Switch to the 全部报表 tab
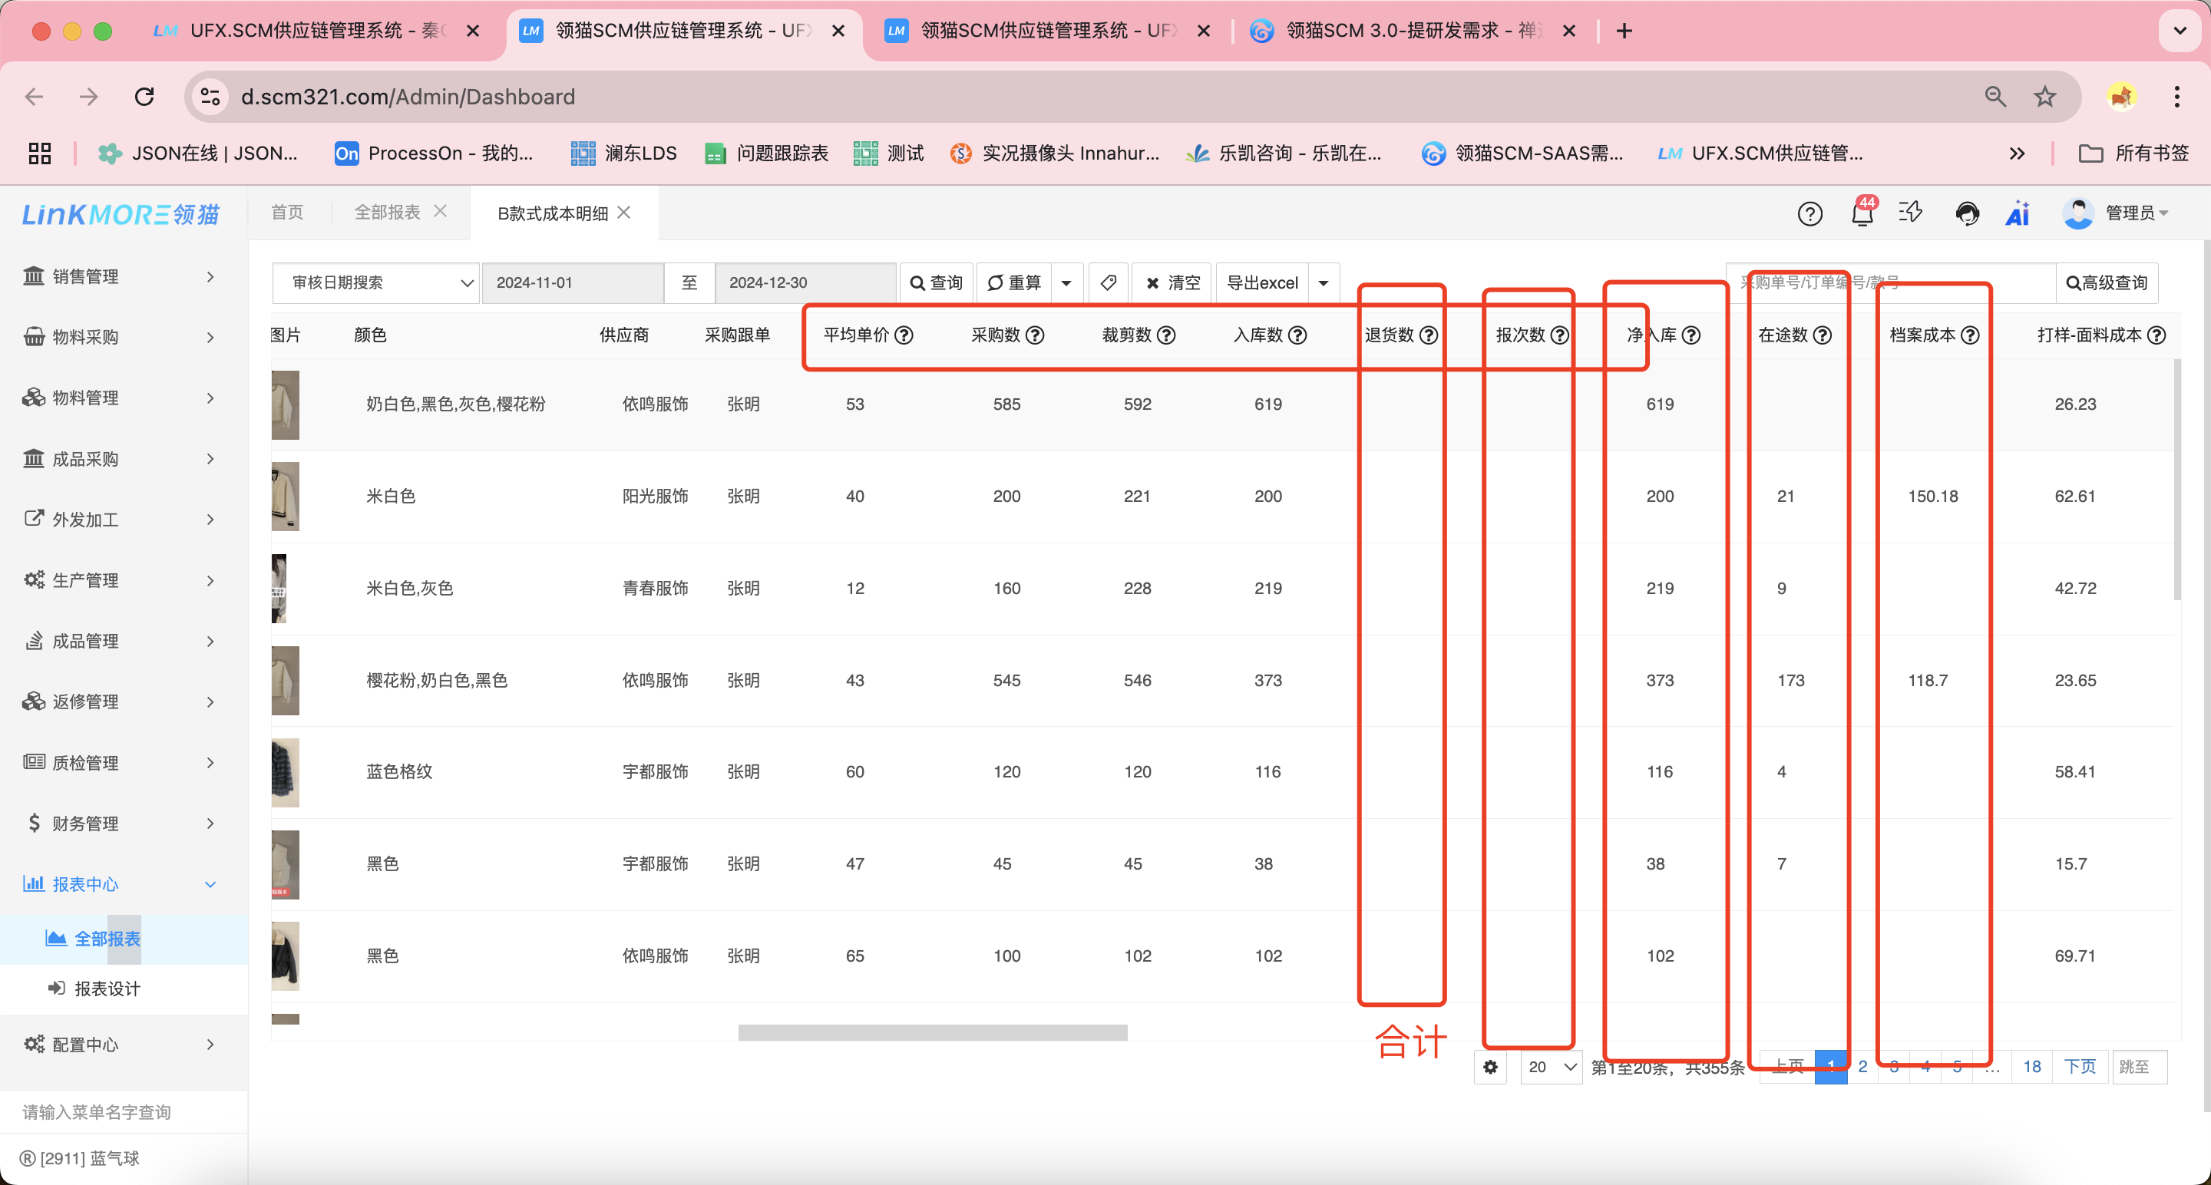This screenshot has width=2211, height=1185. 387,212
